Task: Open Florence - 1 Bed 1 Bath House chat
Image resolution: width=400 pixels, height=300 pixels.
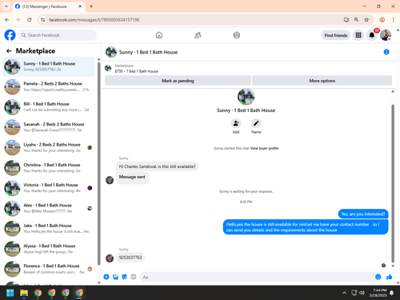Action: (x=49, y=269)
